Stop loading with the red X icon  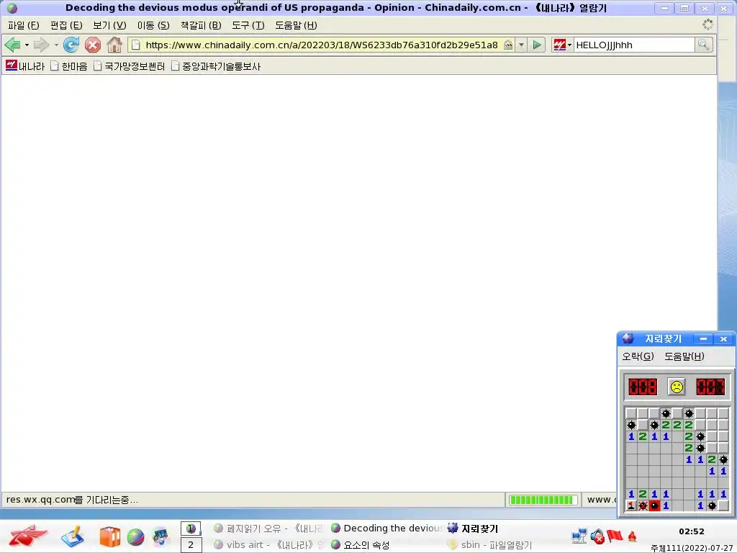point(93,45)
